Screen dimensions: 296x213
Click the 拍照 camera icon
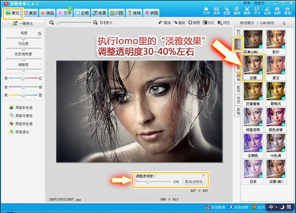[277, 9]
